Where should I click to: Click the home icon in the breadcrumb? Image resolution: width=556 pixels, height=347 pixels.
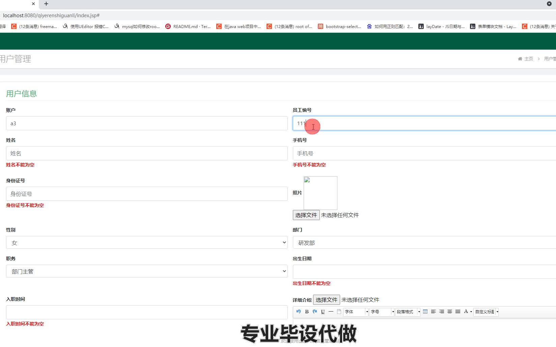pyautogui.click(x=520, y=59)
